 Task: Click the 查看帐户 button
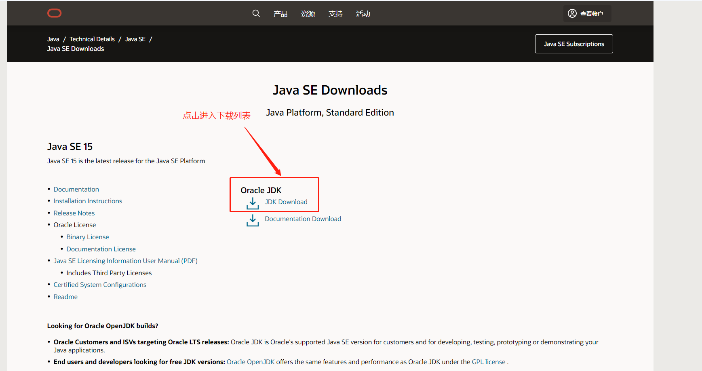click(587, 13)
